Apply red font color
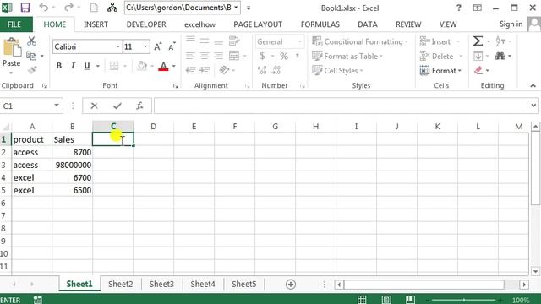 click(163, 66)
